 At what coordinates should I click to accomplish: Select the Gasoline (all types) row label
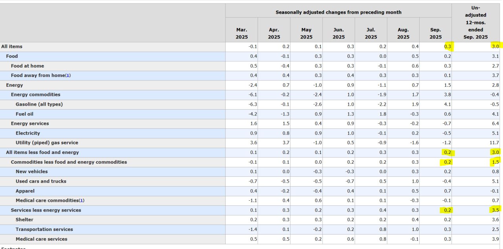[39, 104]
